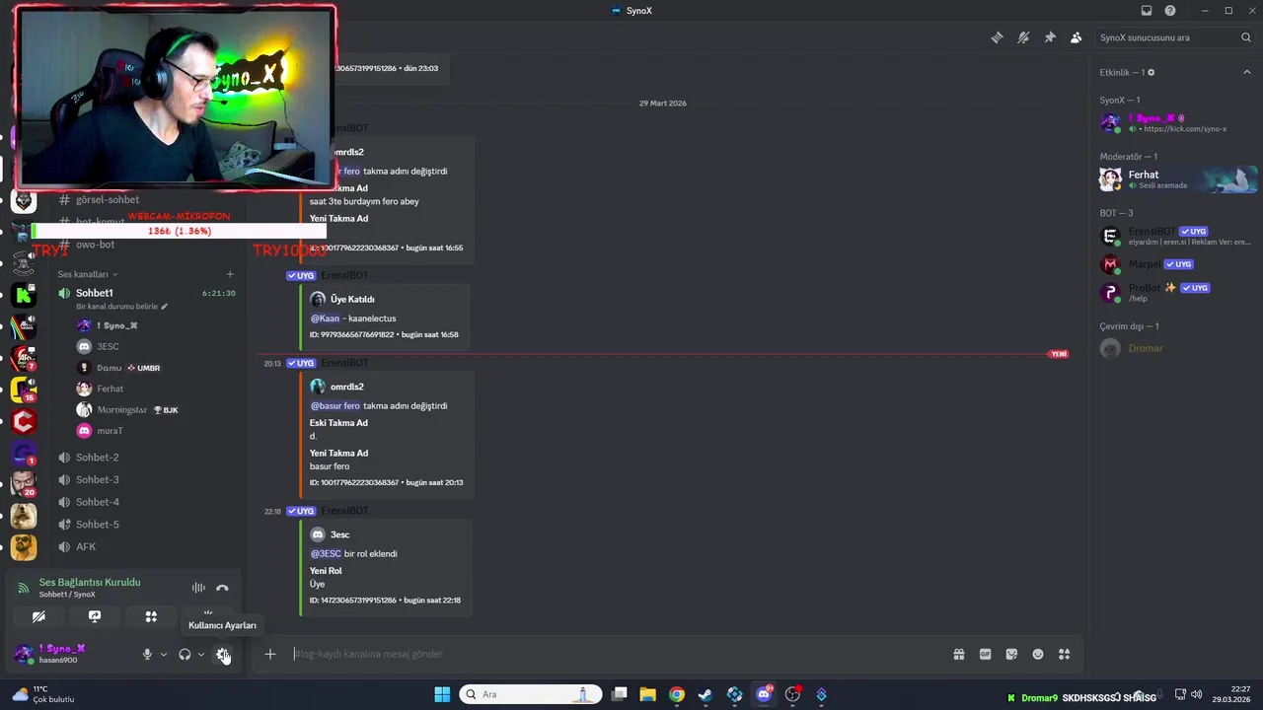Image resolution: width=1263 pixels, height=710 pixels.
Task: Open ProBot in member list
Action: pos(1176,293)
